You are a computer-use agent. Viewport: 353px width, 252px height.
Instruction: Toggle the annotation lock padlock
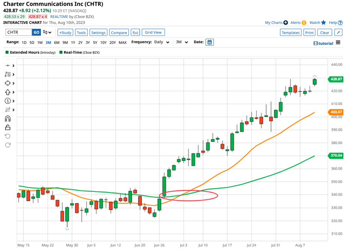click(x=8, y=127)
